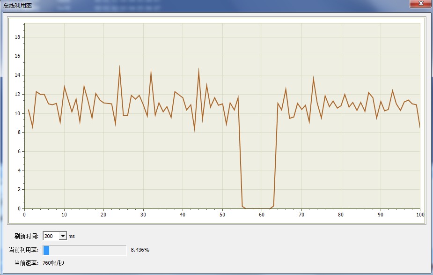Open the refresh time dropdown arrow

[x=63, y=236]
